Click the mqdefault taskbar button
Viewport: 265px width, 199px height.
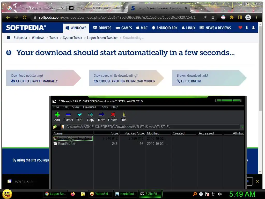tap(126, 194)
